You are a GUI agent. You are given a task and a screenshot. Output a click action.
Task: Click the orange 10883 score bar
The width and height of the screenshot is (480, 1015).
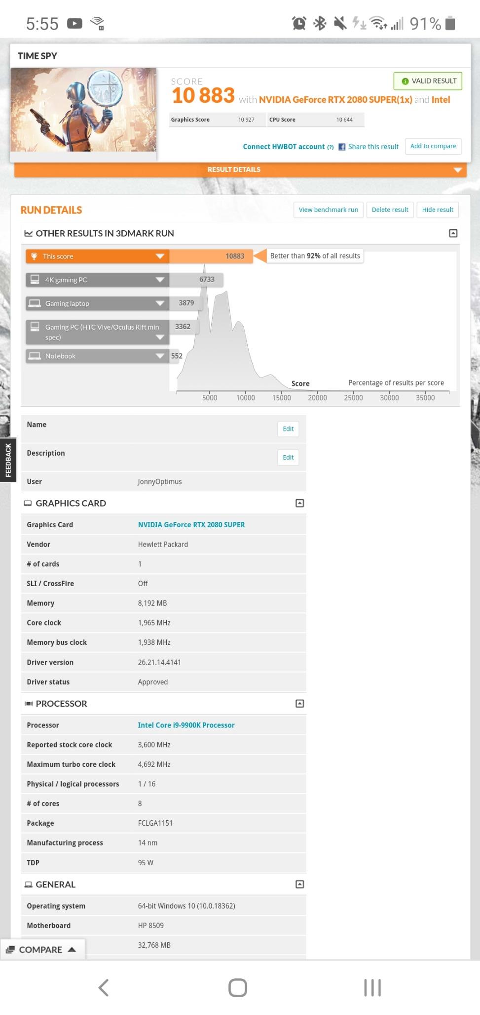[x=211, y=256]
